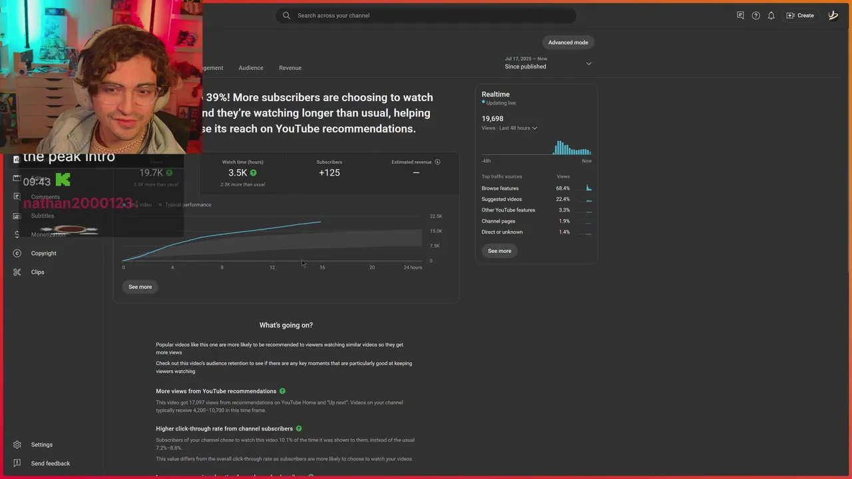This screenshot has height=479, width=852.
Task: Click the +125 subscribers value
Action: click(x=329, y=172)
